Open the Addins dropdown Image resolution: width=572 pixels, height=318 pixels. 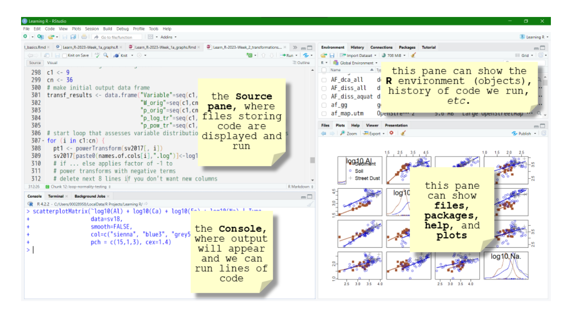(168, 37)
